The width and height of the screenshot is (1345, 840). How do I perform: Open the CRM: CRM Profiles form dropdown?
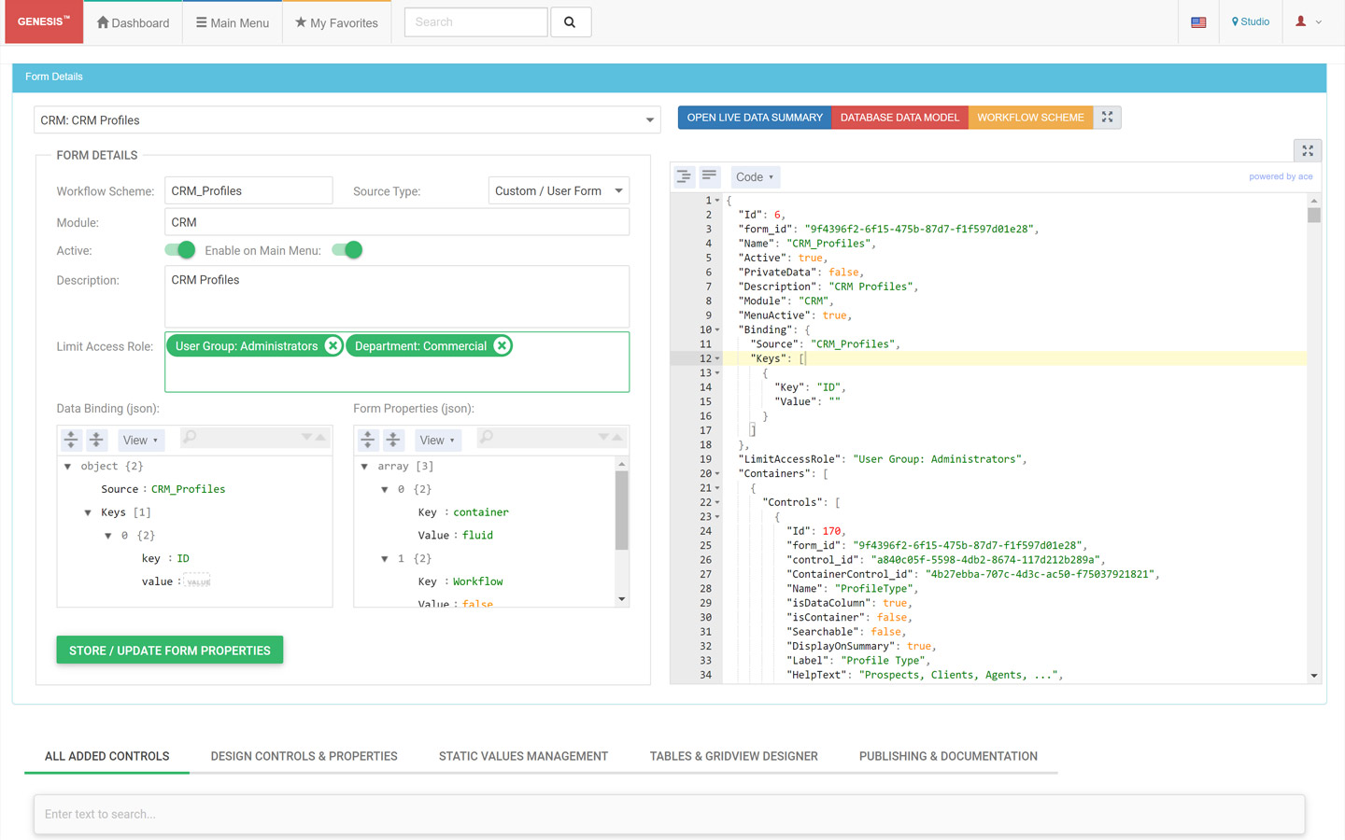tap(347, 120)
